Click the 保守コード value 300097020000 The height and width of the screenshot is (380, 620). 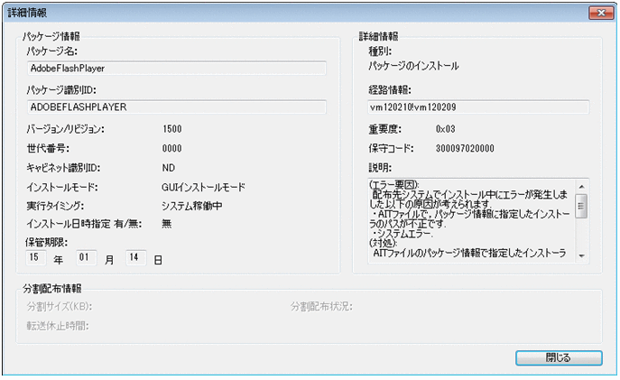coord(465,148)
